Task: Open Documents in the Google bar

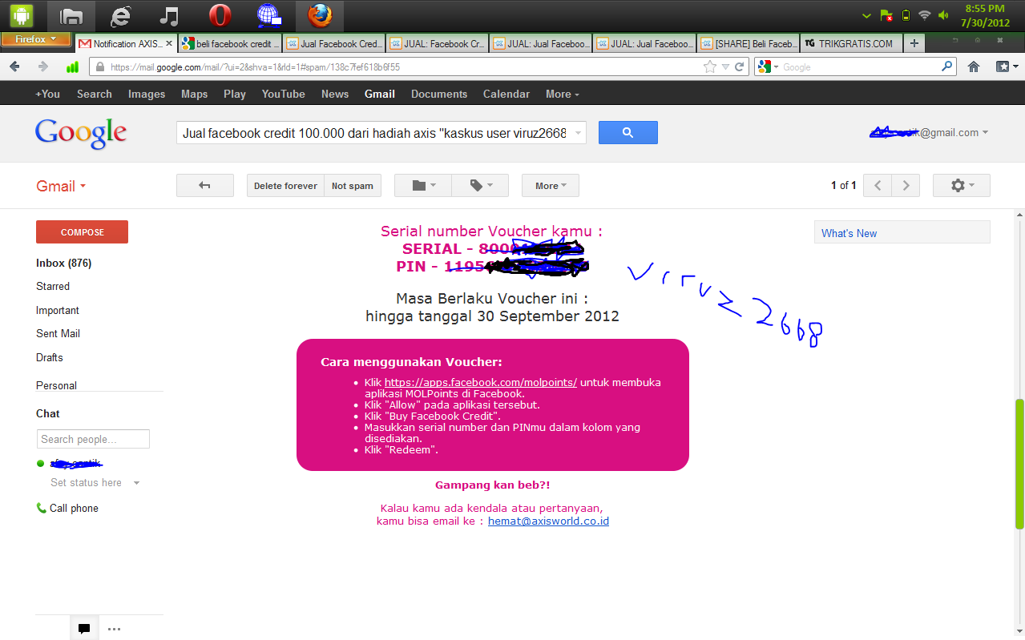Action: (x=439, y=94)
